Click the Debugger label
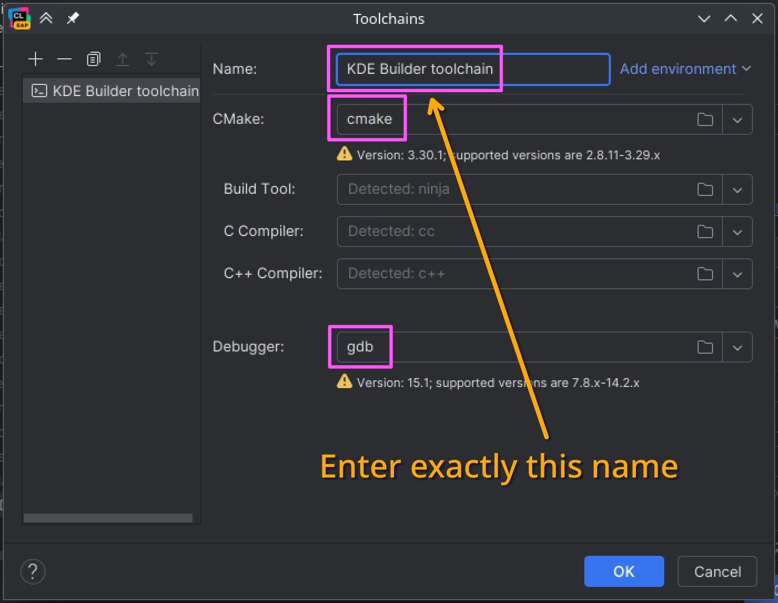Image resolution: width=778 pixels, height=603 pixels. pos(248,346)
